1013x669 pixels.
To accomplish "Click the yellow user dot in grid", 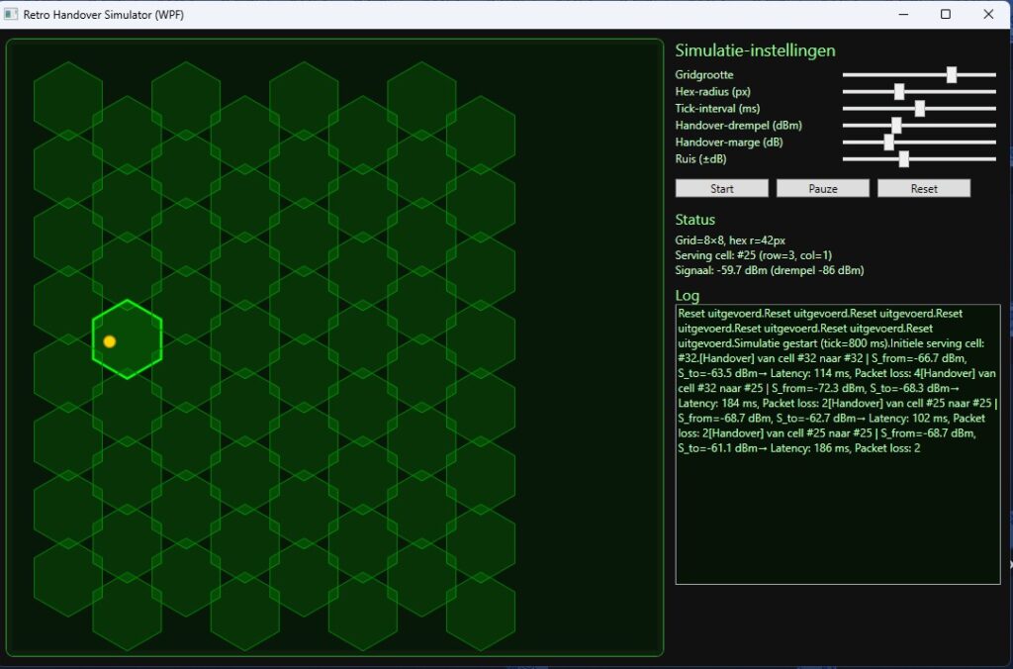I will pyautogui.click(x=110, y=341).
